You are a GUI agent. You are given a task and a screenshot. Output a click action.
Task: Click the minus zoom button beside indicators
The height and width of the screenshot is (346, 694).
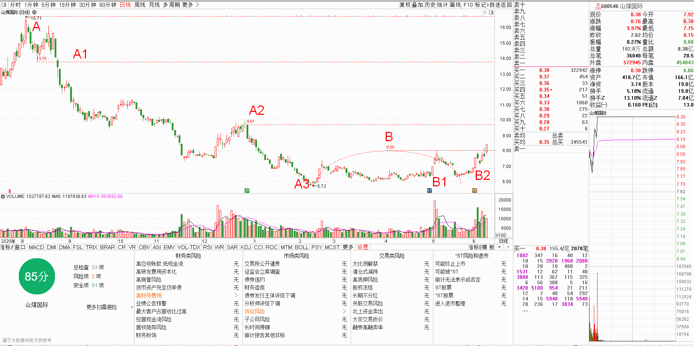508,247
